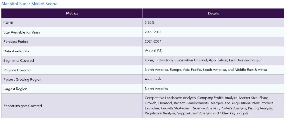This screenshot has height=121, width=286.
Task: Select the Data Availability label
Action: [x=16, y=51]
